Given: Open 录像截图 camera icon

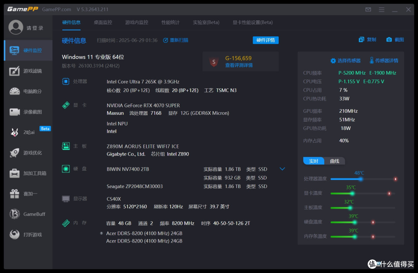Looking at the screenshot, I should point(14,112).
